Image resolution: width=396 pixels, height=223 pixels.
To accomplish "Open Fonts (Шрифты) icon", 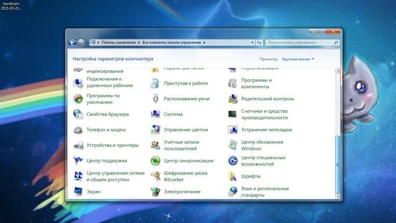I will pyautogui.click(x=233, y=176).
